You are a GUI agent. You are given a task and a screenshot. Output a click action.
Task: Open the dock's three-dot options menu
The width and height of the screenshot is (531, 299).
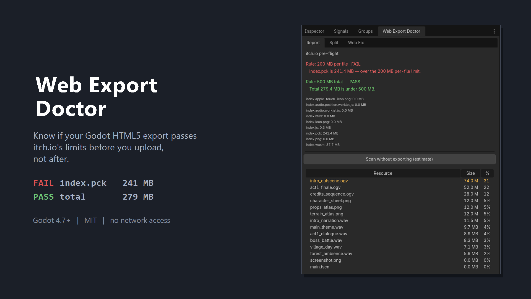[x=494, y=31]
